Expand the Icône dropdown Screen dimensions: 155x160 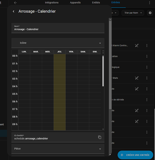58,43
